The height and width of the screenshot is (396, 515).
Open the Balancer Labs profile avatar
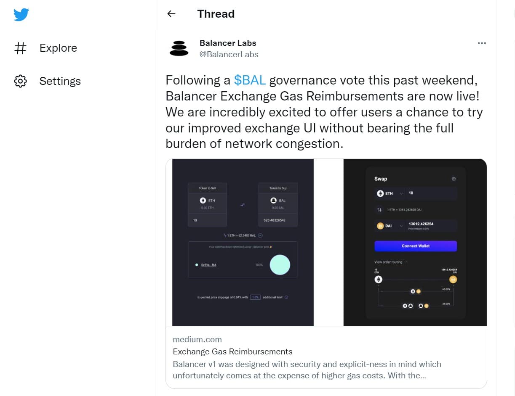click(179, 48)
